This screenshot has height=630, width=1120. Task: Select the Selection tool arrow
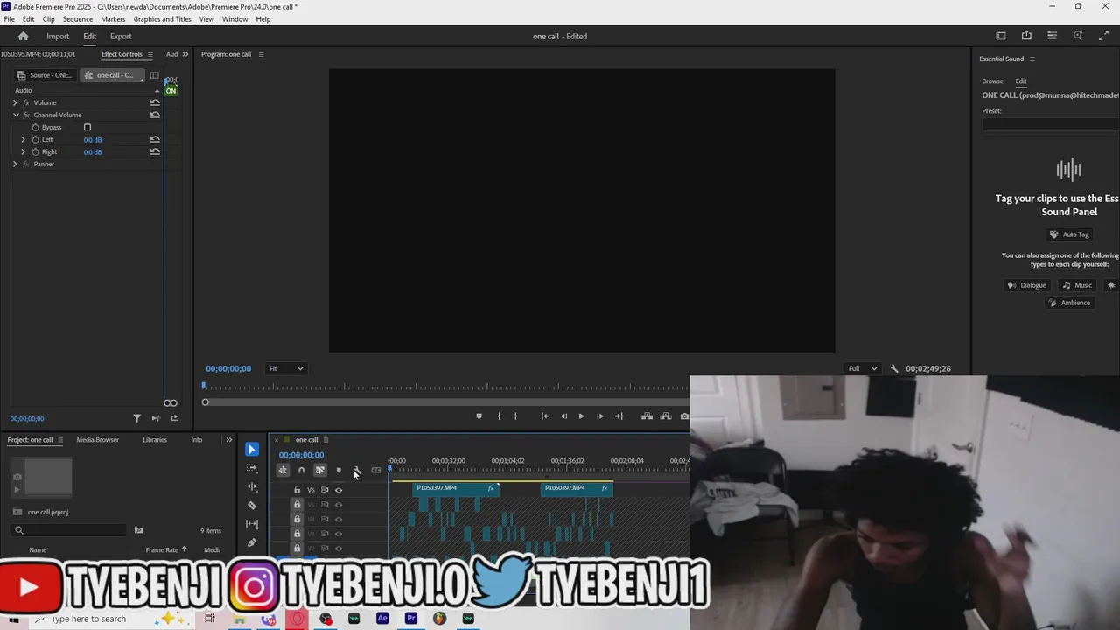pyautogui.click(x=252, y=450)
